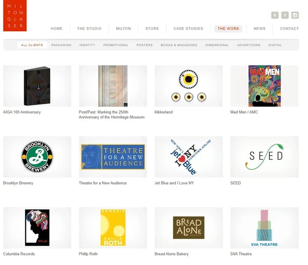This screenshot has height=265, width=308.
Task: Filter work by Identity
Action: [87, 45]
